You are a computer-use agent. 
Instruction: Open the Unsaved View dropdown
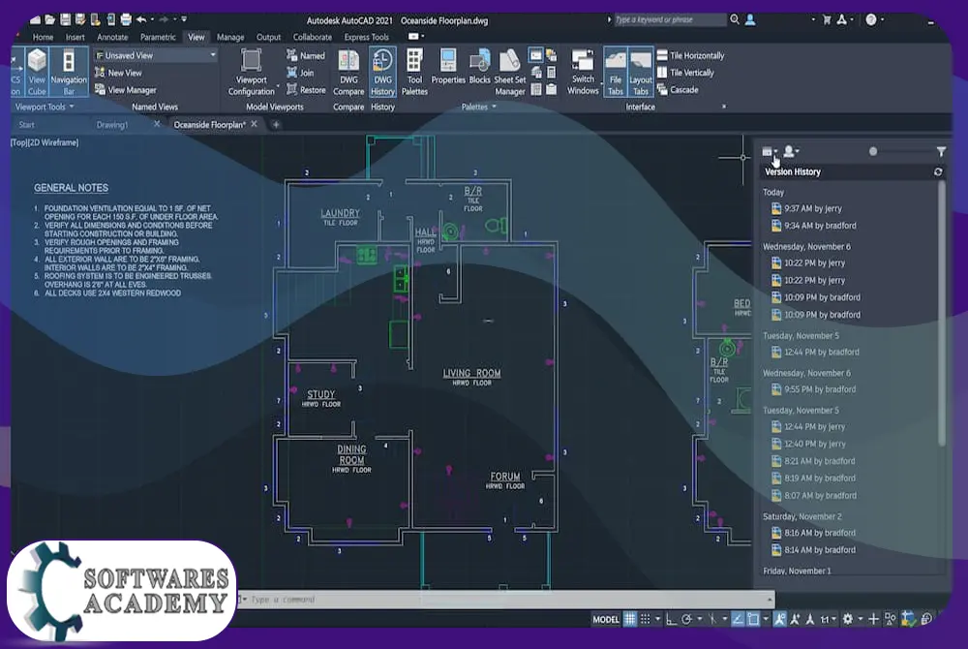[x=156, y=55]
